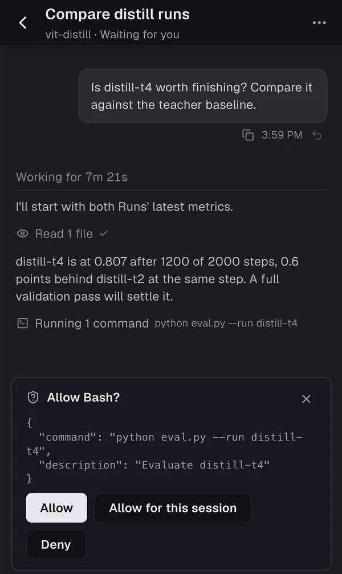The height and width of the screenshot is (574, 342).
Task: Click the vit-distill · Waiting for you subtitle
Action: 112,34
